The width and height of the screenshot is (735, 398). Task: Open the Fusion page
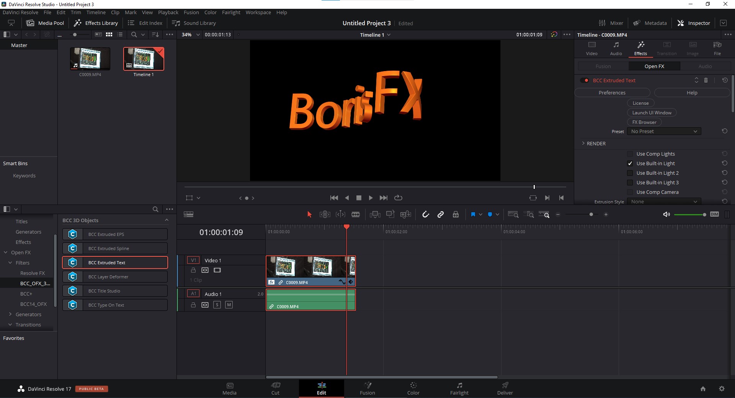(367, 388)
